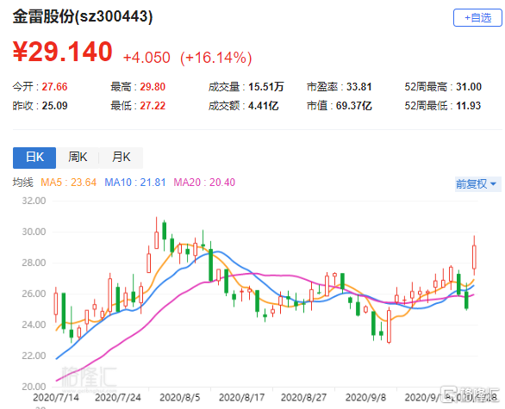Select 市值 value 69.37亿
Image resolution: width=505 pixels, height=409 pixels.
pos(354,106)
